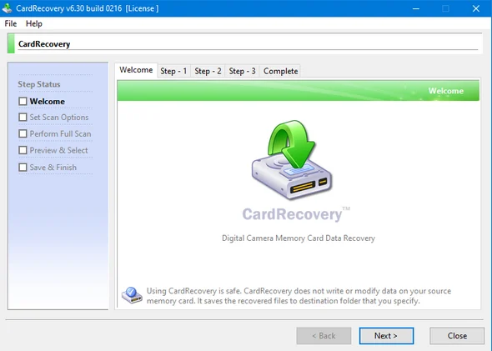This screenshot has height=351, width=492.
Task: Toggle the Preview & Select checkbox
Action: 23,150
